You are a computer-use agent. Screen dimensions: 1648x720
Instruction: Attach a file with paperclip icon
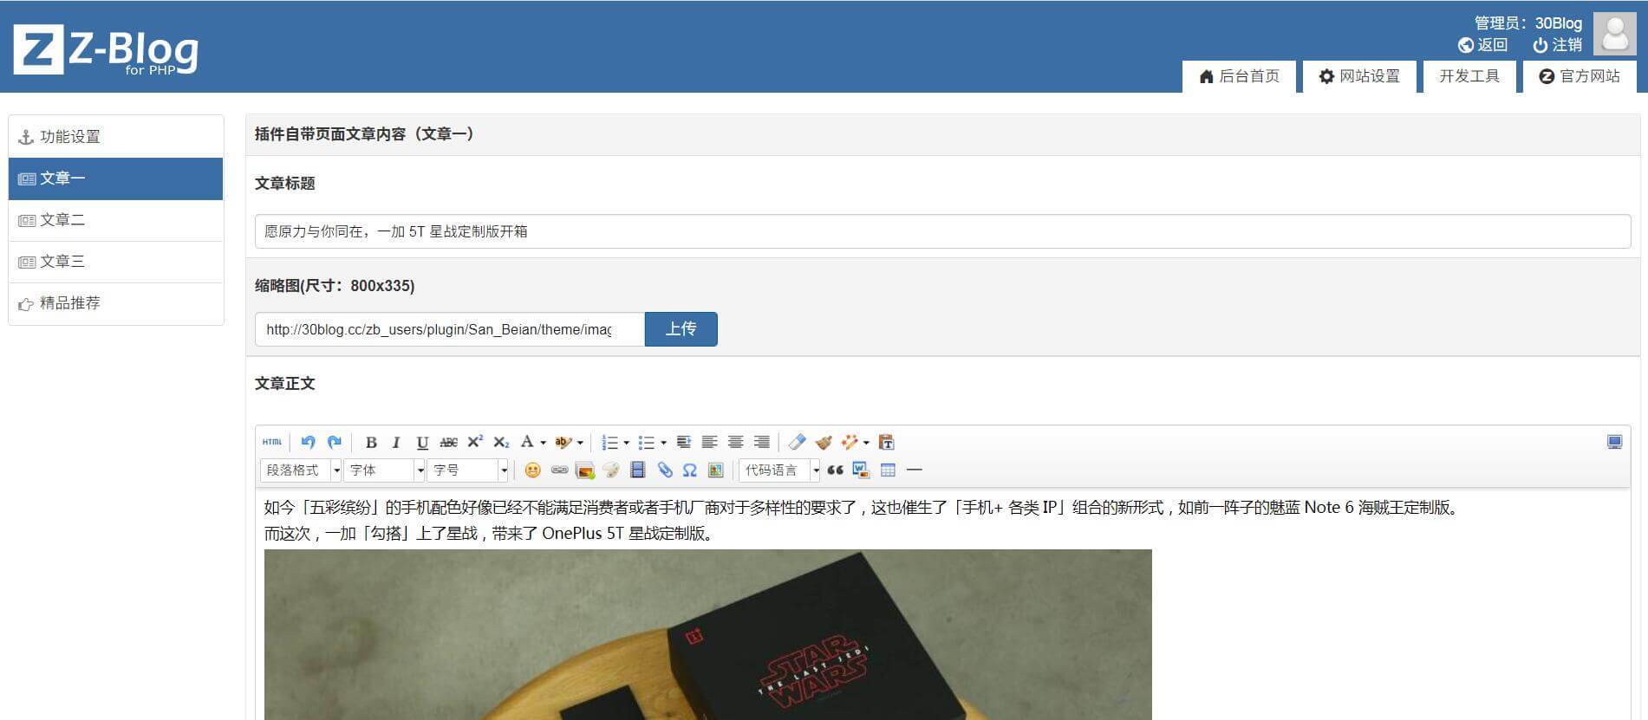(x=664, y=470)
